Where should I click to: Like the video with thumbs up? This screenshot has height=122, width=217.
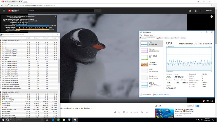pos(115,112)
